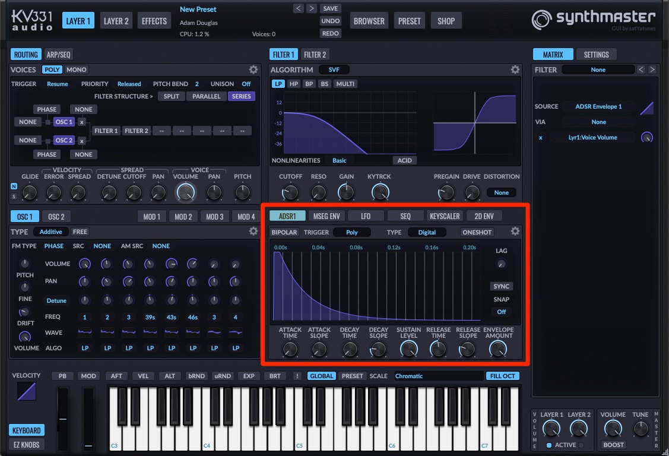Open the Priority Released dropdown

point(129,84)
